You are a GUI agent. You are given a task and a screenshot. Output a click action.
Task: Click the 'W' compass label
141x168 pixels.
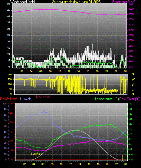133,79
